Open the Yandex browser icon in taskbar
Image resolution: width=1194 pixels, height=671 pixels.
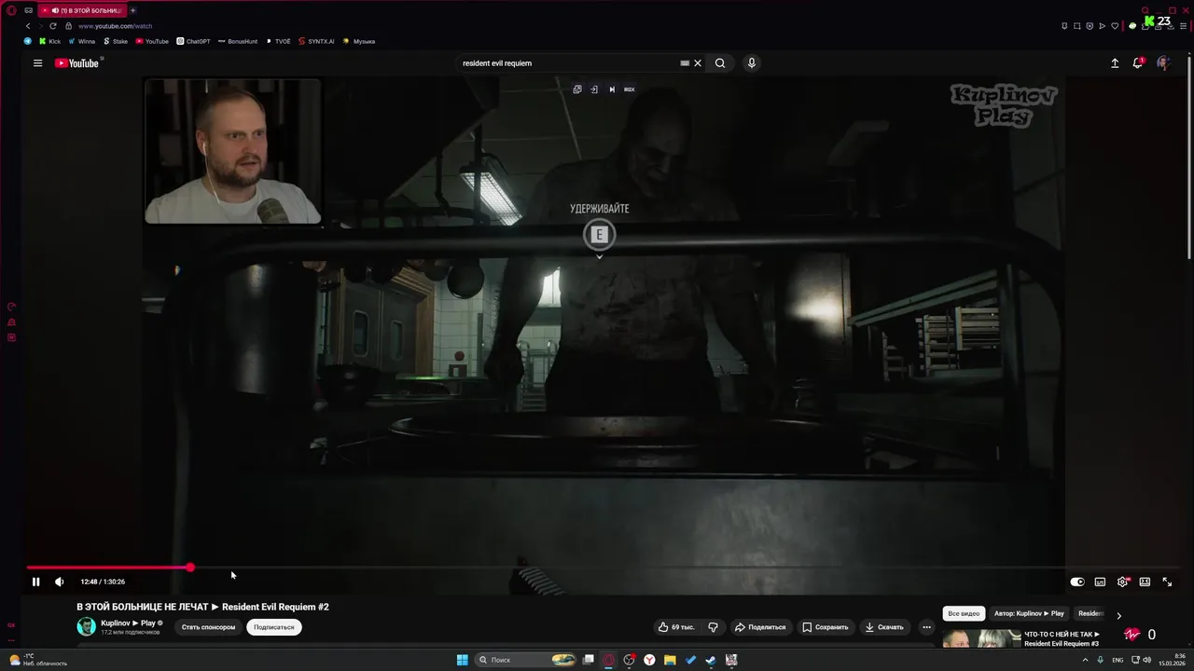coord(649,660)
